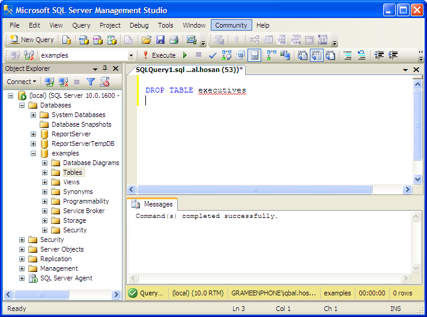Close the SQLQuery1.sql document
The height and width of the screenshot is (317, 427).
click(416, 70)
